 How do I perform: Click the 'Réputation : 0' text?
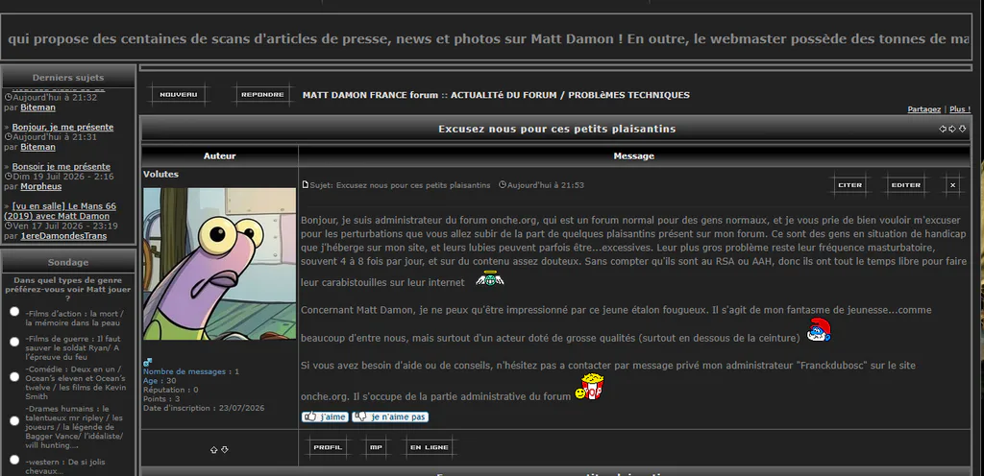pyautogui.click(x=171, y=390)
